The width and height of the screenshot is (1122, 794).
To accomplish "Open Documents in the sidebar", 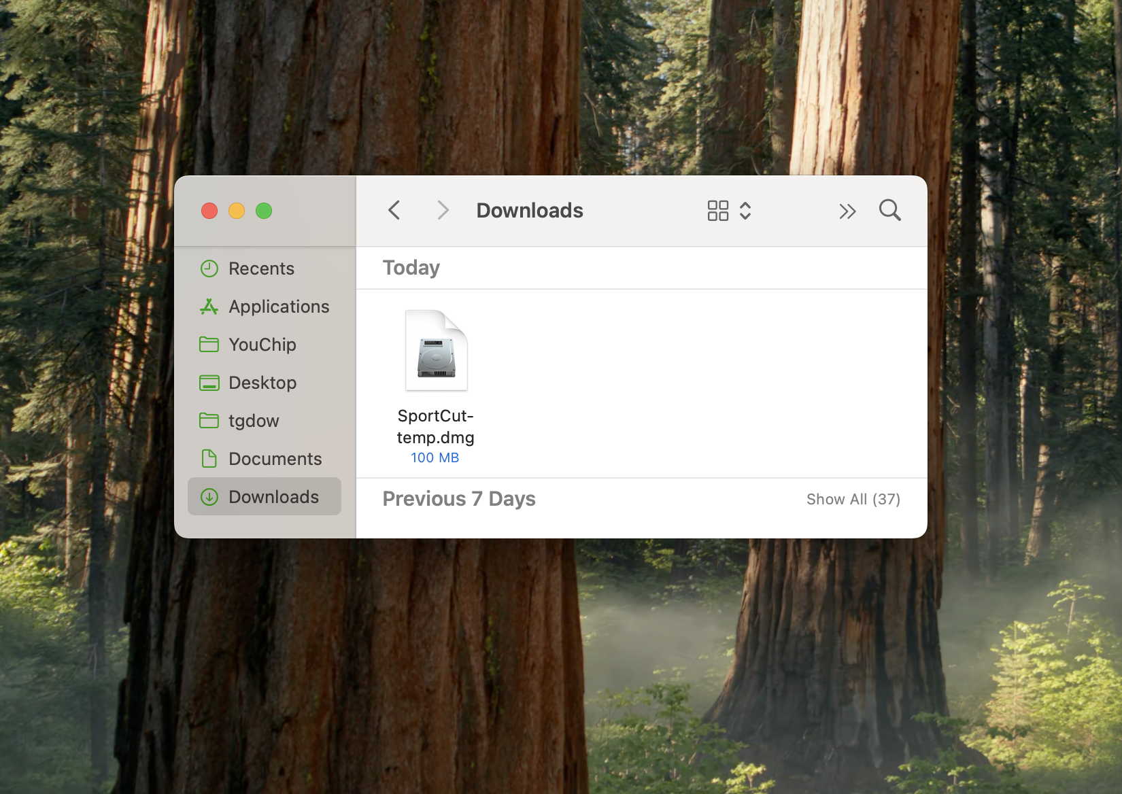I will (x=265, y=459).
